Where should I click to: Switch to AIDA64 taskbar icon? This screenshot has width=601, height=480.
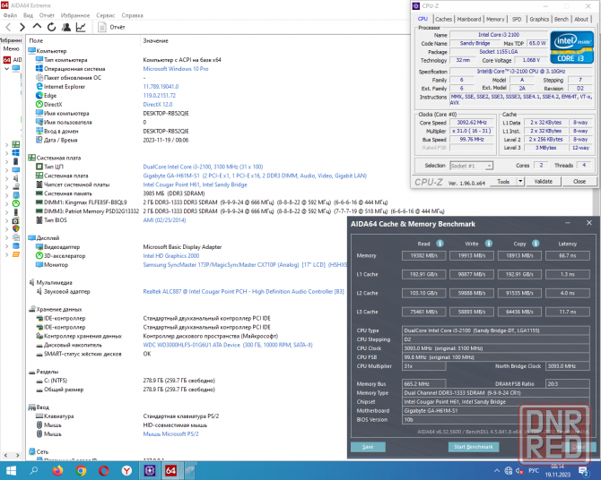[x=171, y=470]
